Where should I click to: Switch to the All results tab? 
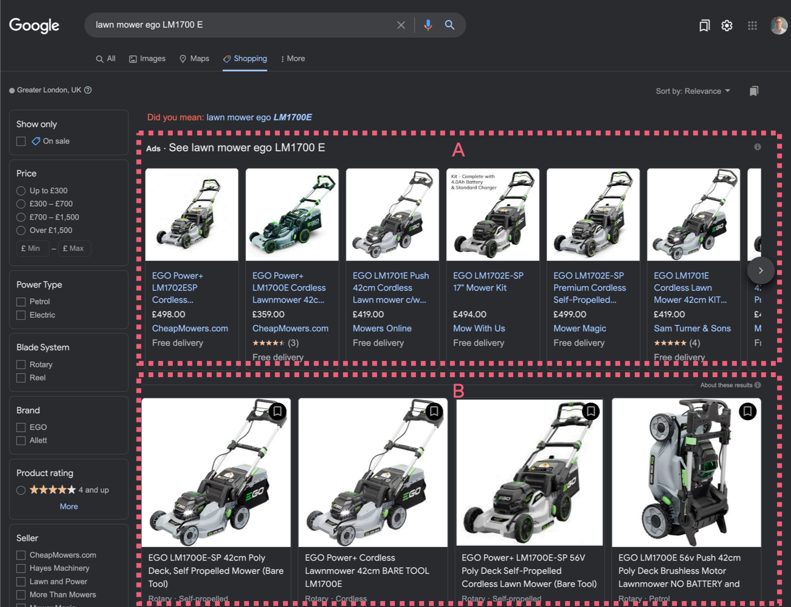click(x=106, y=58)
